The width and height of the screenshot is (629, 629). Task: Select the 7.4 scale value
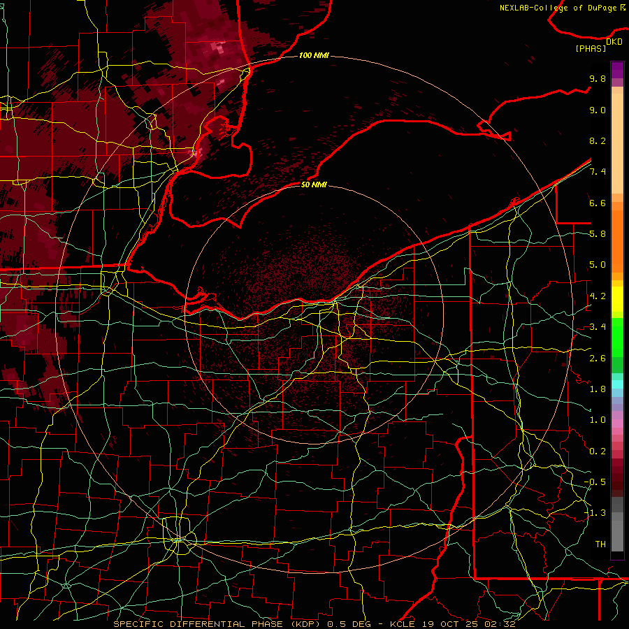point(598,172)
